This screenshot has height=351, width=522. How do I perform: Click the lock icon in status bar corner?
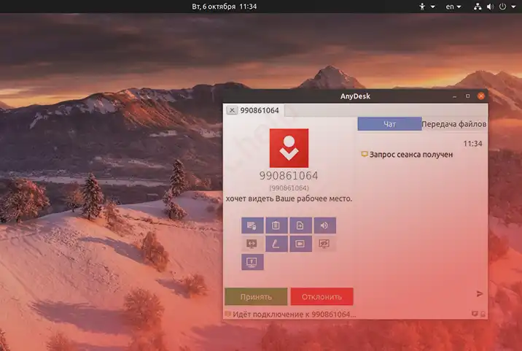(x=483, y=314)
